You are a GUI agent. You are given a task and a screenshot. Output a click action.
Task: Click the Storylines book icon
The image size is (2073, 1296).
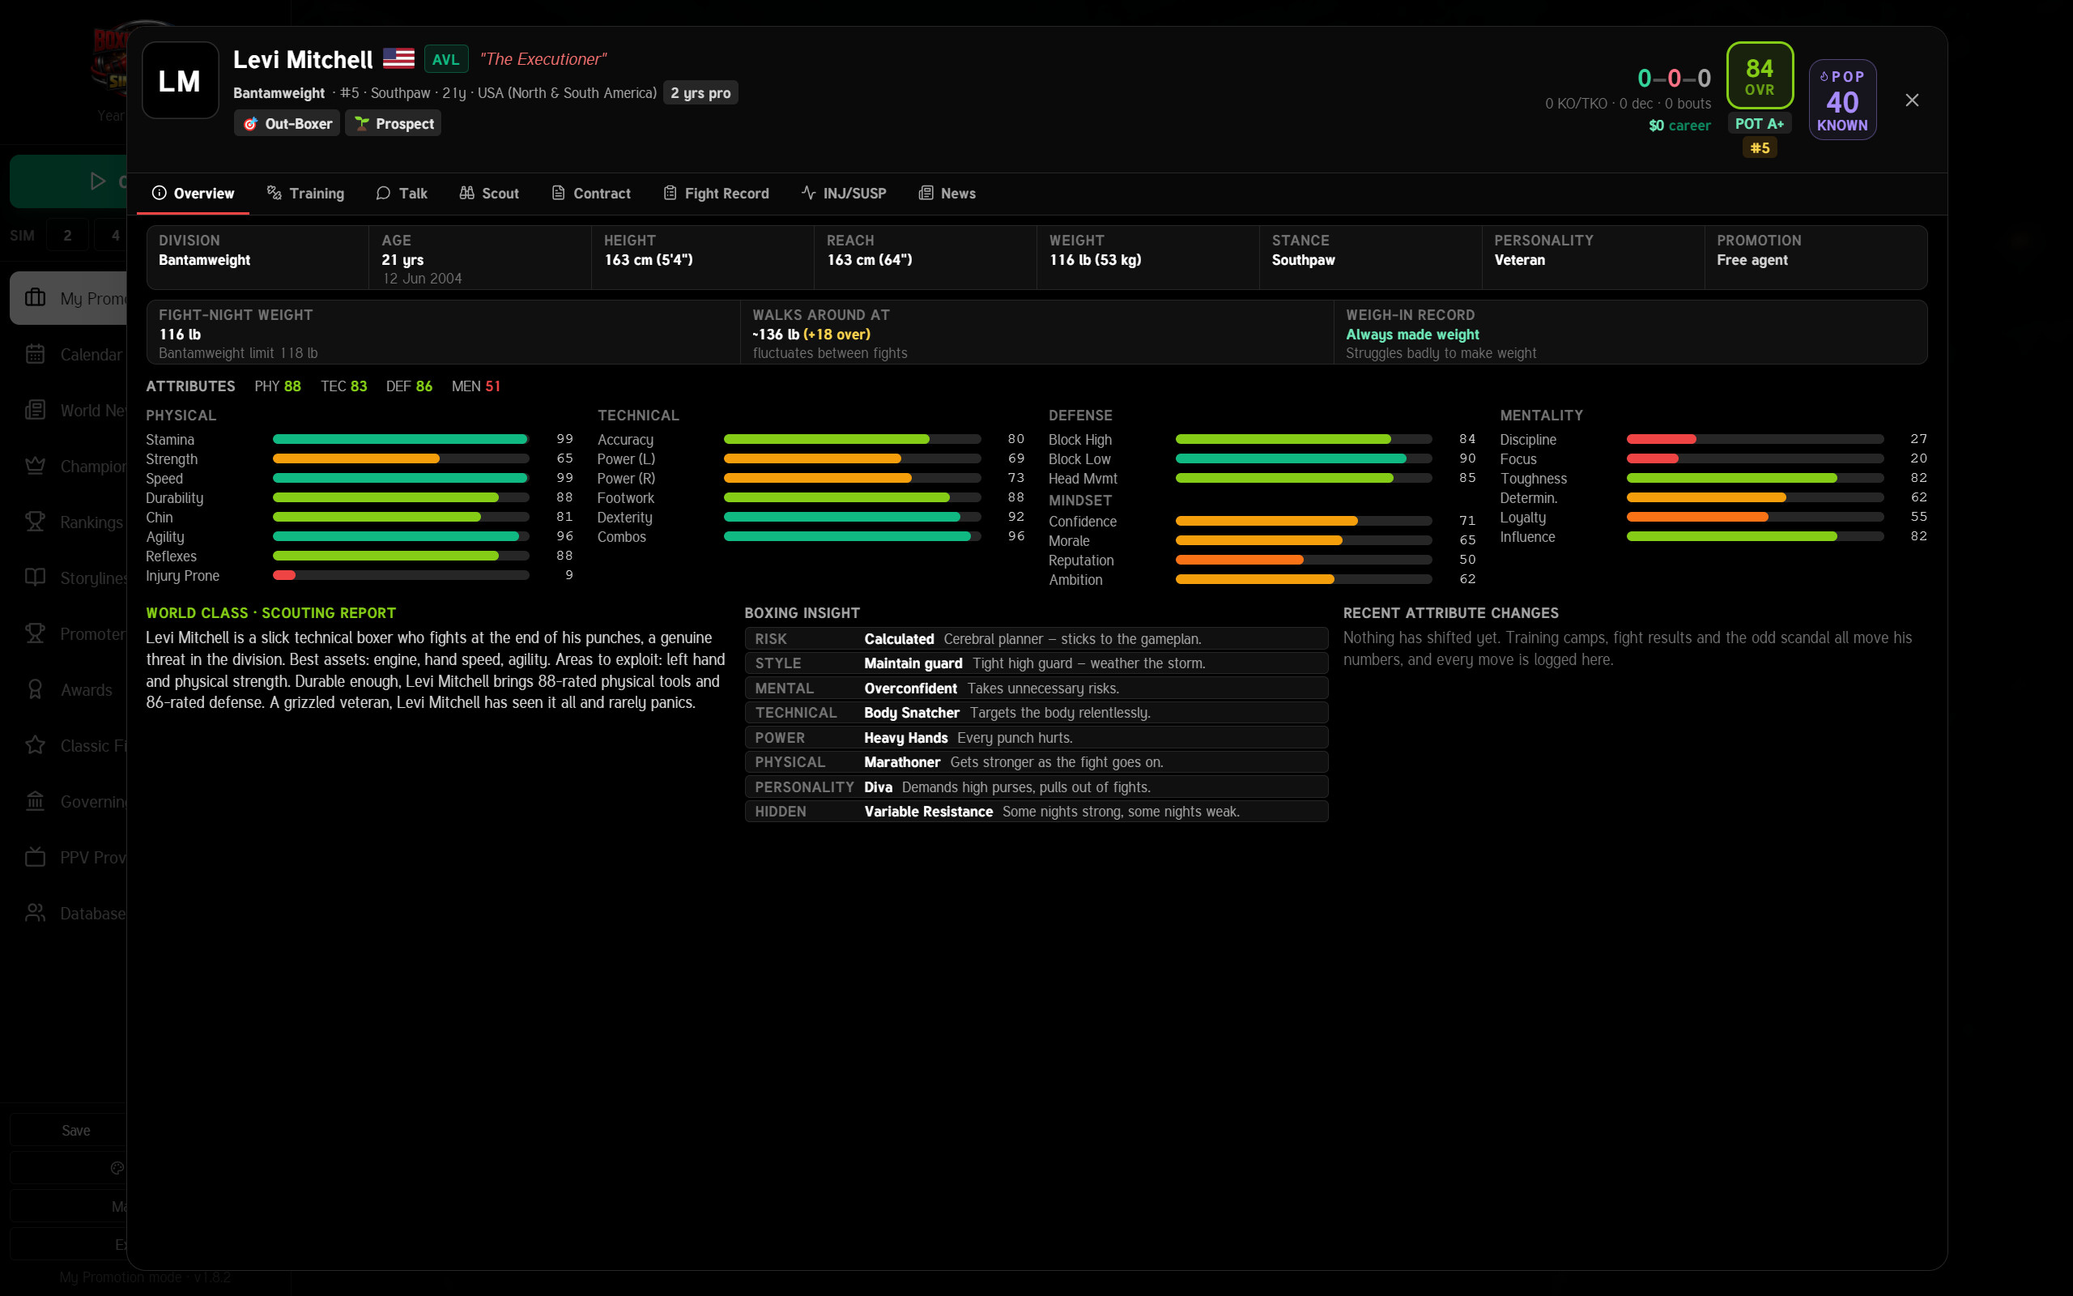point(35,578)
